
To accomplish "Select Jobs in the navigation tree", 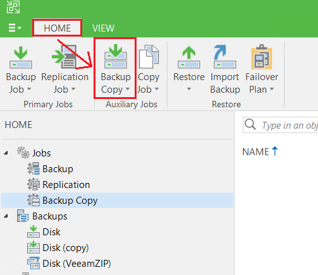I will [42, 153].
